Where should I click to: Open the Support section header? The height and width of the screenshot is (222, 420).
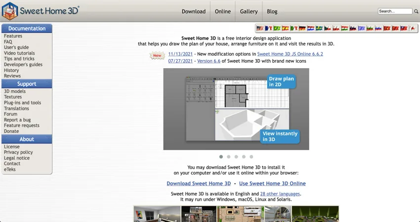[27, 84]
